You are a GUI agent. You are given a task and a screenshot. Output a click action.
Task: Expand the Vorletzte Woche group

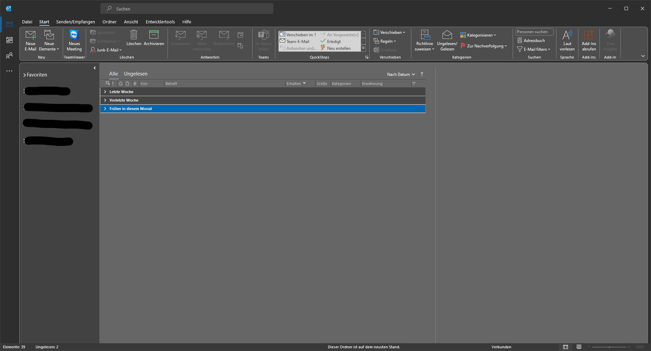[x=105, y=100]
